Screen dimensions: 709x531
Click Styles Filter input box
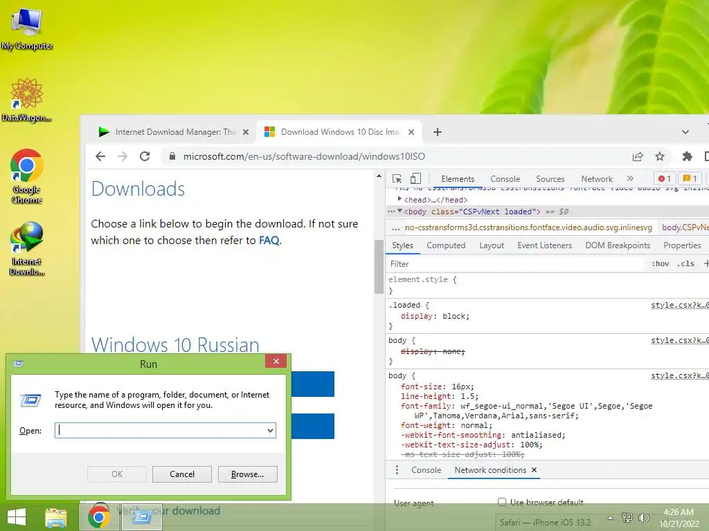tap(515, 263)
